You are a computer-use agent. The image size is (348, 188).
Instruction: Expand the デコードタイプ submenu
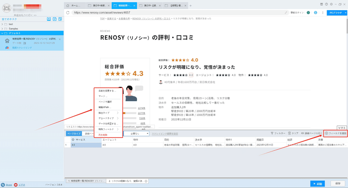(x=117, y=118)
